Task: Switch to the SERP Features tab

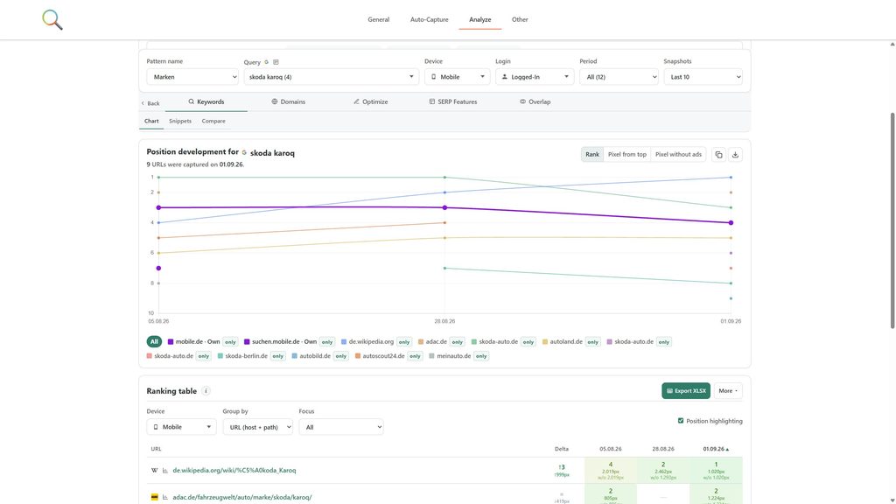Action: tap(452, 101)
